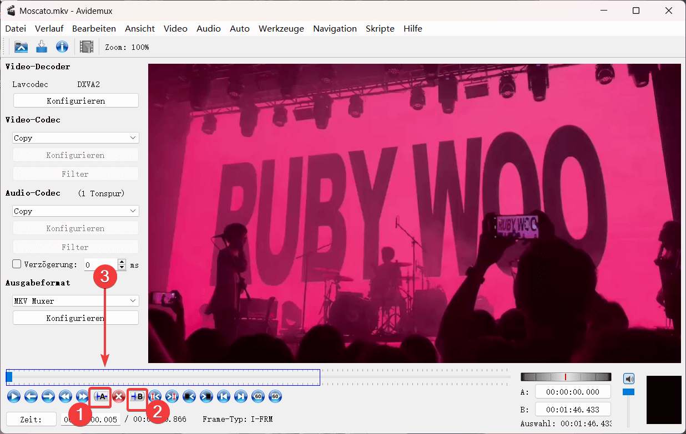The width and height of the screenshot is (686, 434).
Task: Open the Auto menu
Action: point(240,28)
